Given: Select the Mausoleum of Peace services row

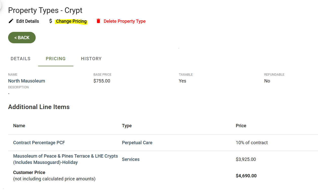Looking at the screenshot, I should click(163, 159).
